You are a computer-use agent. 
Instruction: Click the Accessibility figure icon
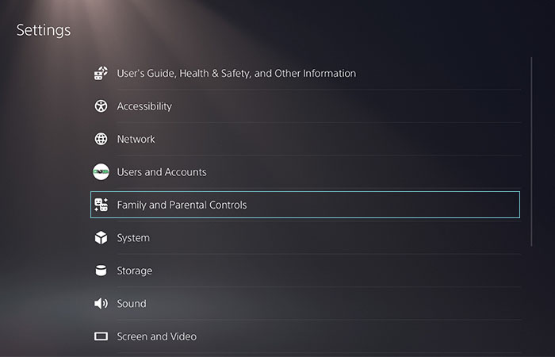(x=101, y=106)
